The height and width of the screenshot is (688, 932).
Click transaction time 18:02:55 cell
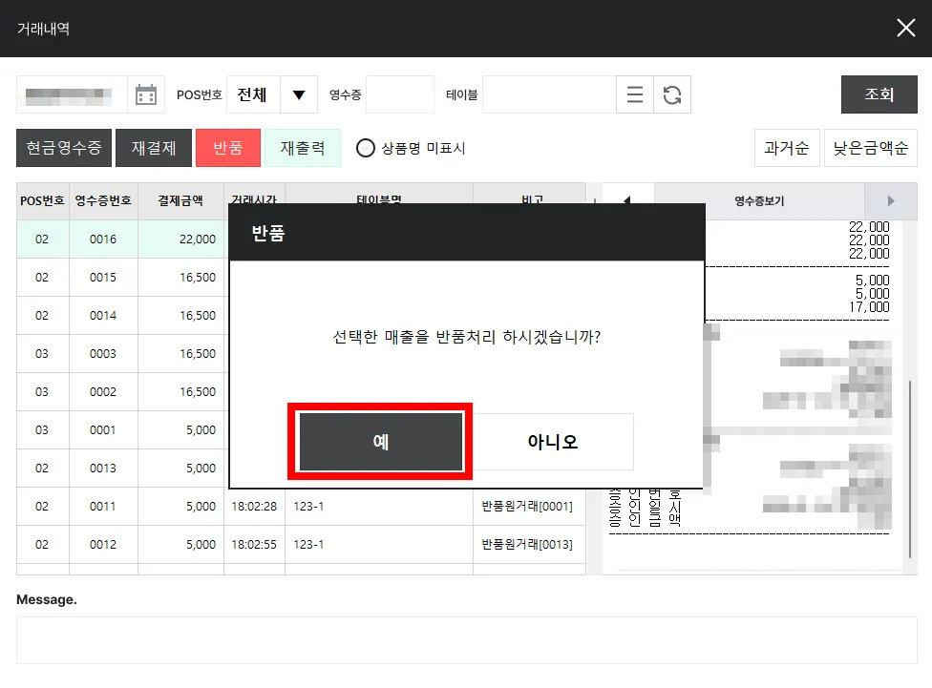pyautogui.click(x=254, y=544)
